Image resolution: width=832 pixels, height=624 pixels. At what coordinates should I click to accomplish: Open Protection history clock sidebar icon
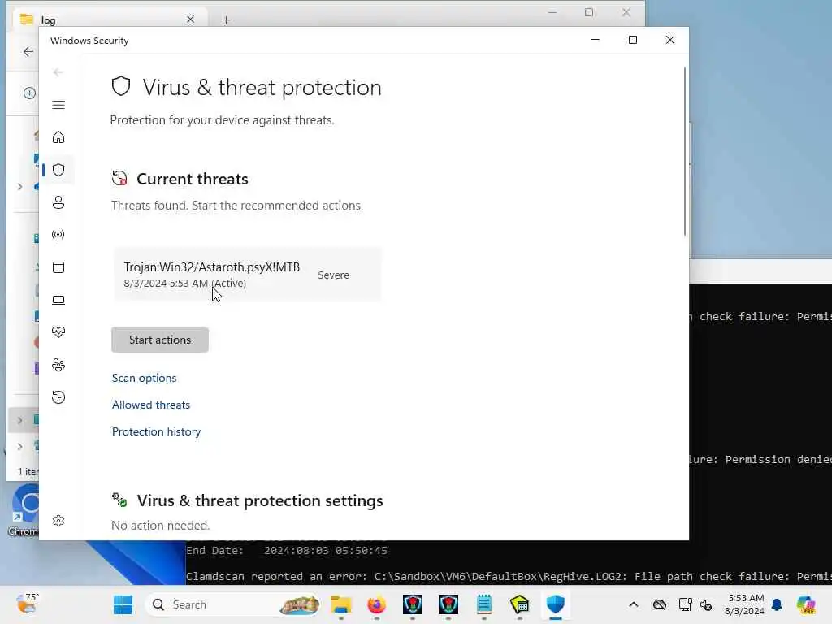tap(58, 397)
